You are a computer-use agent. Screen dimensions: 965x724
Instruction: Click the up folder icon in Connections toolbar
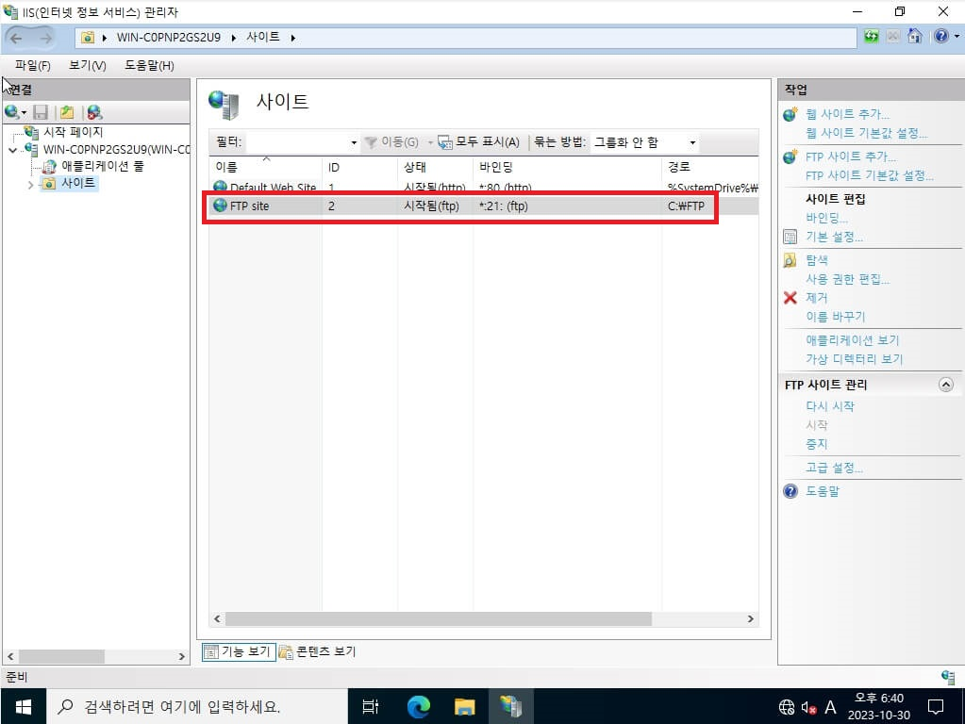click(67, 112)
